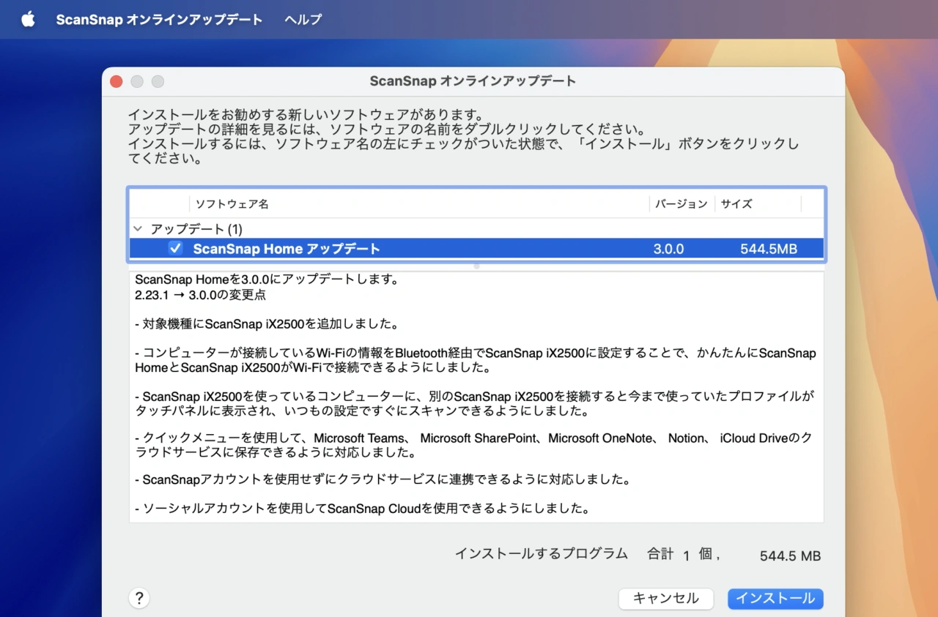Screen dimensions: 938x617
Task: Click the 544.5MB size cell in the list
Action: point(768,249)
